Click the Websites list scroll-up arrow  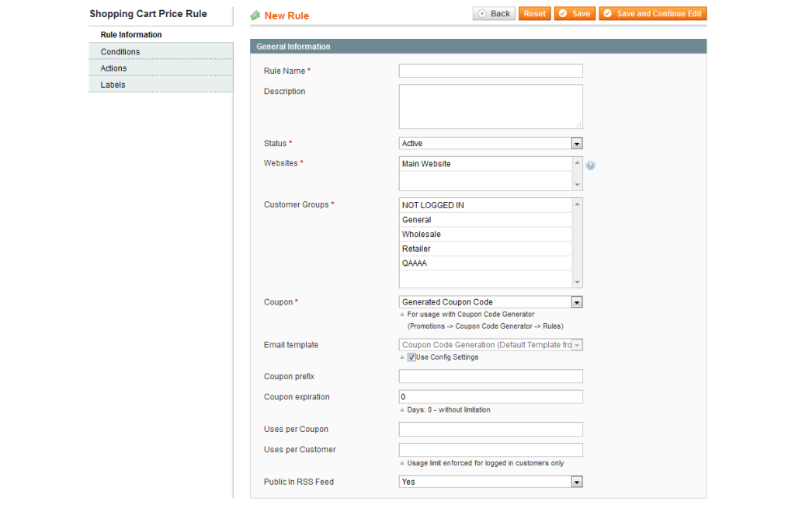tap(577, 163)
